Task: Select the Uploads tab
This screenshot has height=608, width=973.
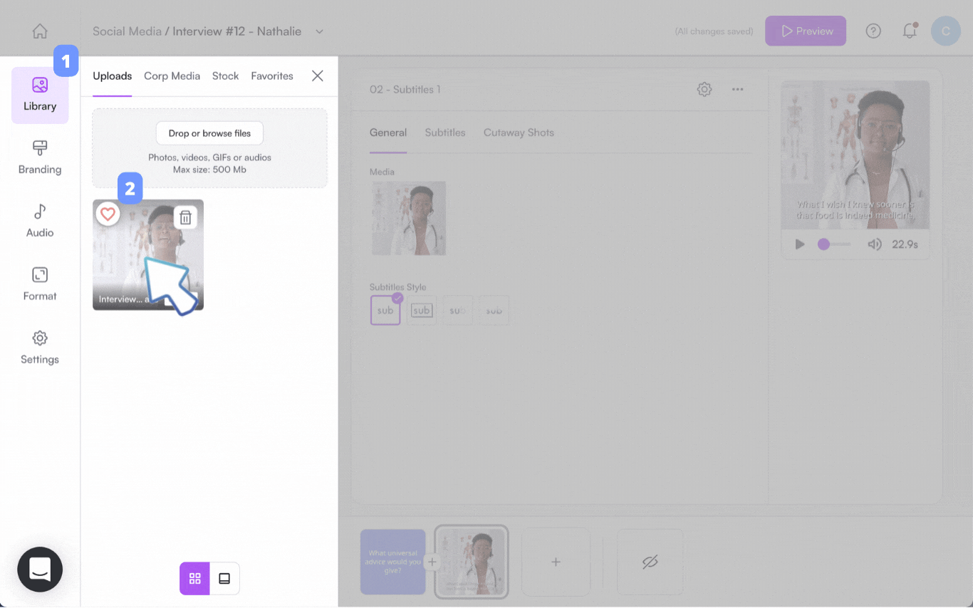Action: point(113,76)
